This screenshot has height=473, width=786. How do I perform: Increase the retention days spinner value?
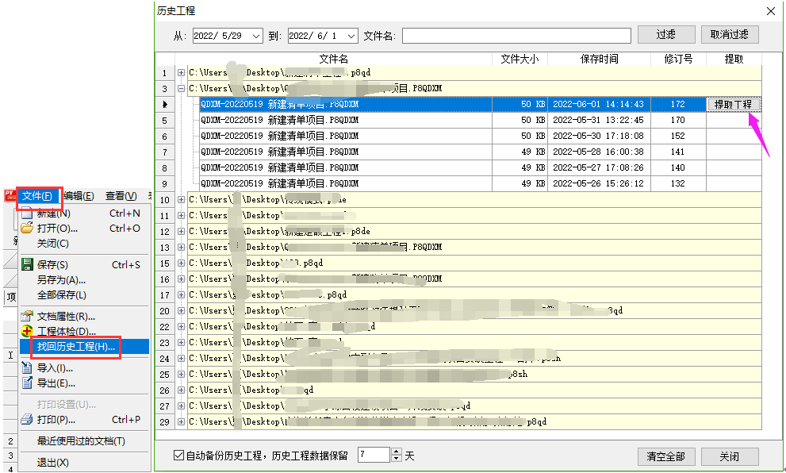[397, 452]
